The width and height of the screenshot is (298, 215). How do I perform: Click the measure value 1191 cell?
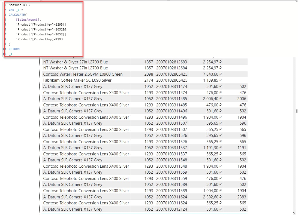pyautogui.click(x=242, y=148)
